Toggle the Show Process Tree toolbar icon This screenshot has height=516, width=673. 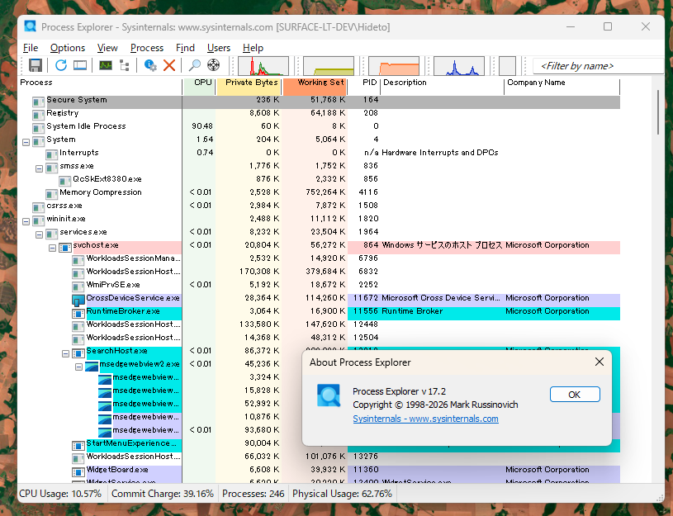pyautogui.click(x=125, y=65)
